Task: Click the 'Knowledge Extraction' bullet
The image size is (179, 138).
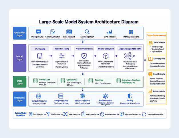Action: (157, 66)
